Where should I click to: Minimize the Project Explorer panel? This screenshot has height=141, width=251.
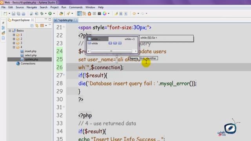click(x=46, y=19)
